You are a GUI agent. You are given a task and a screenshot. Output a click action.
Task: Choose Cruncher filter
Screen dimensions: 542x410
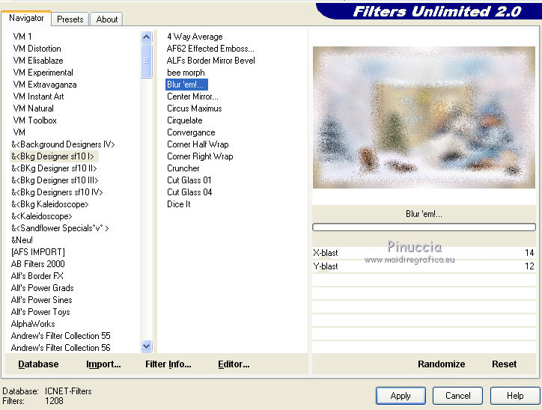[183, 168]
